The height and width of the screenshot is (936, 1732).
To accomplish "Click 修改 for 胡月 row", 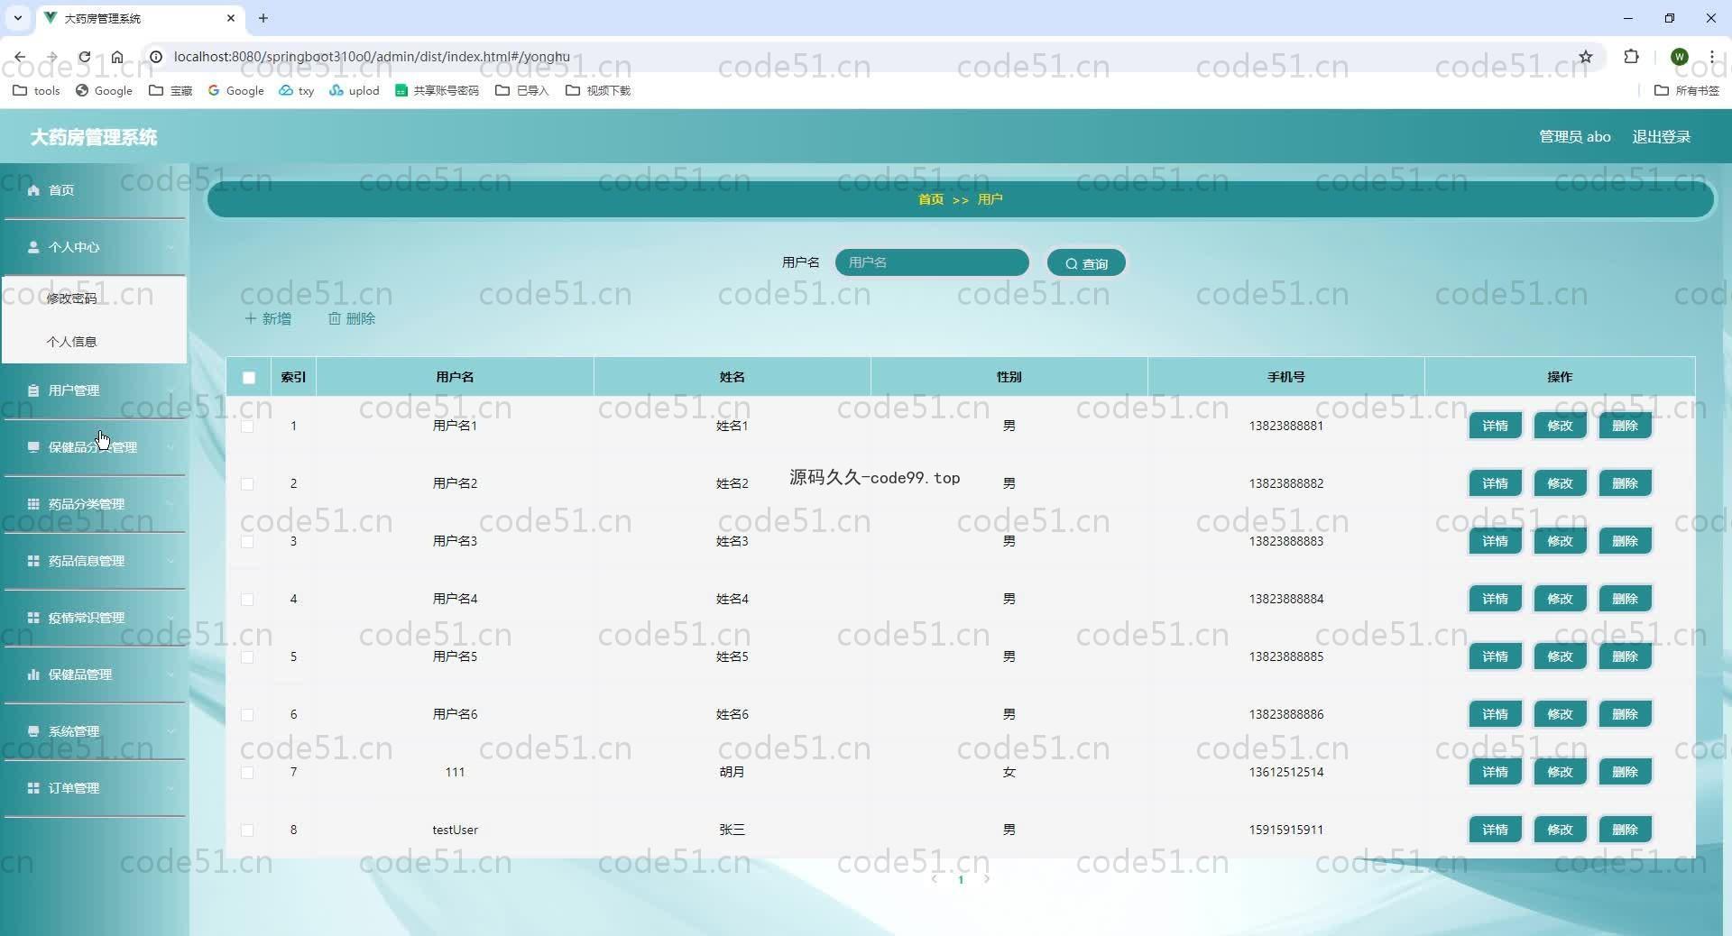I will click(1560, 772).
